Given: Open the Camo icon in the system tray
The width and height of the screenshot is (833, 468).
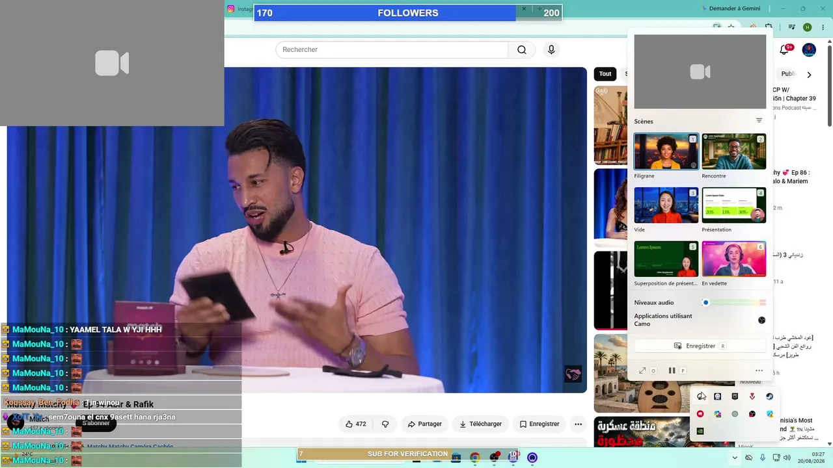Looking at the screenshot, I should (700, 396).
